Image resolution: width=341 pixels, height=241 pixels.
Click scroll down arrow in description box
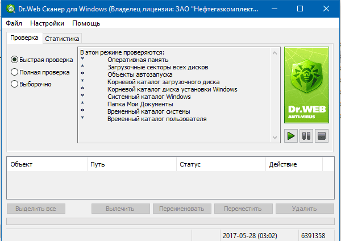pos(275,137)
